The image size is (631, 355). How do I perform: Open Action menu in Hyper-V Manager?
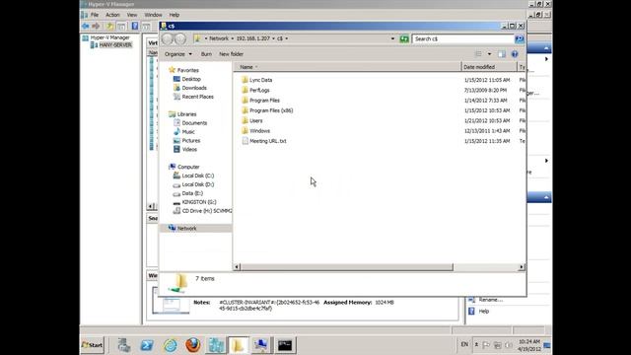point(112,15)
